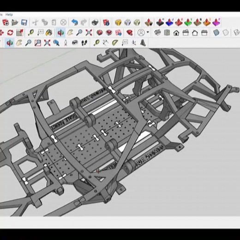
Task: Open the Extension Warehouse ruby icon
Action: click(x=130, y=33)
